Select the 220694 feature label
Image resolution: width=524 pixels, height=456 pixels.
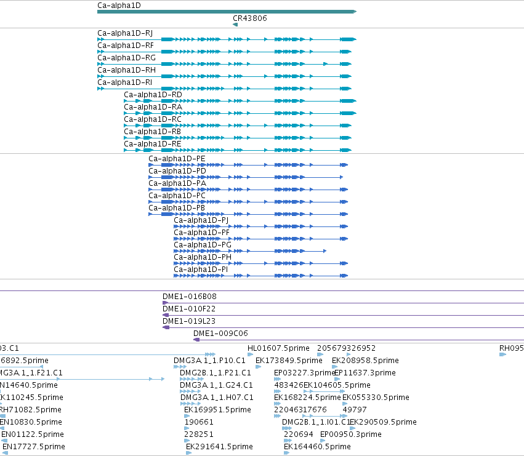click(x=299, y=434)
